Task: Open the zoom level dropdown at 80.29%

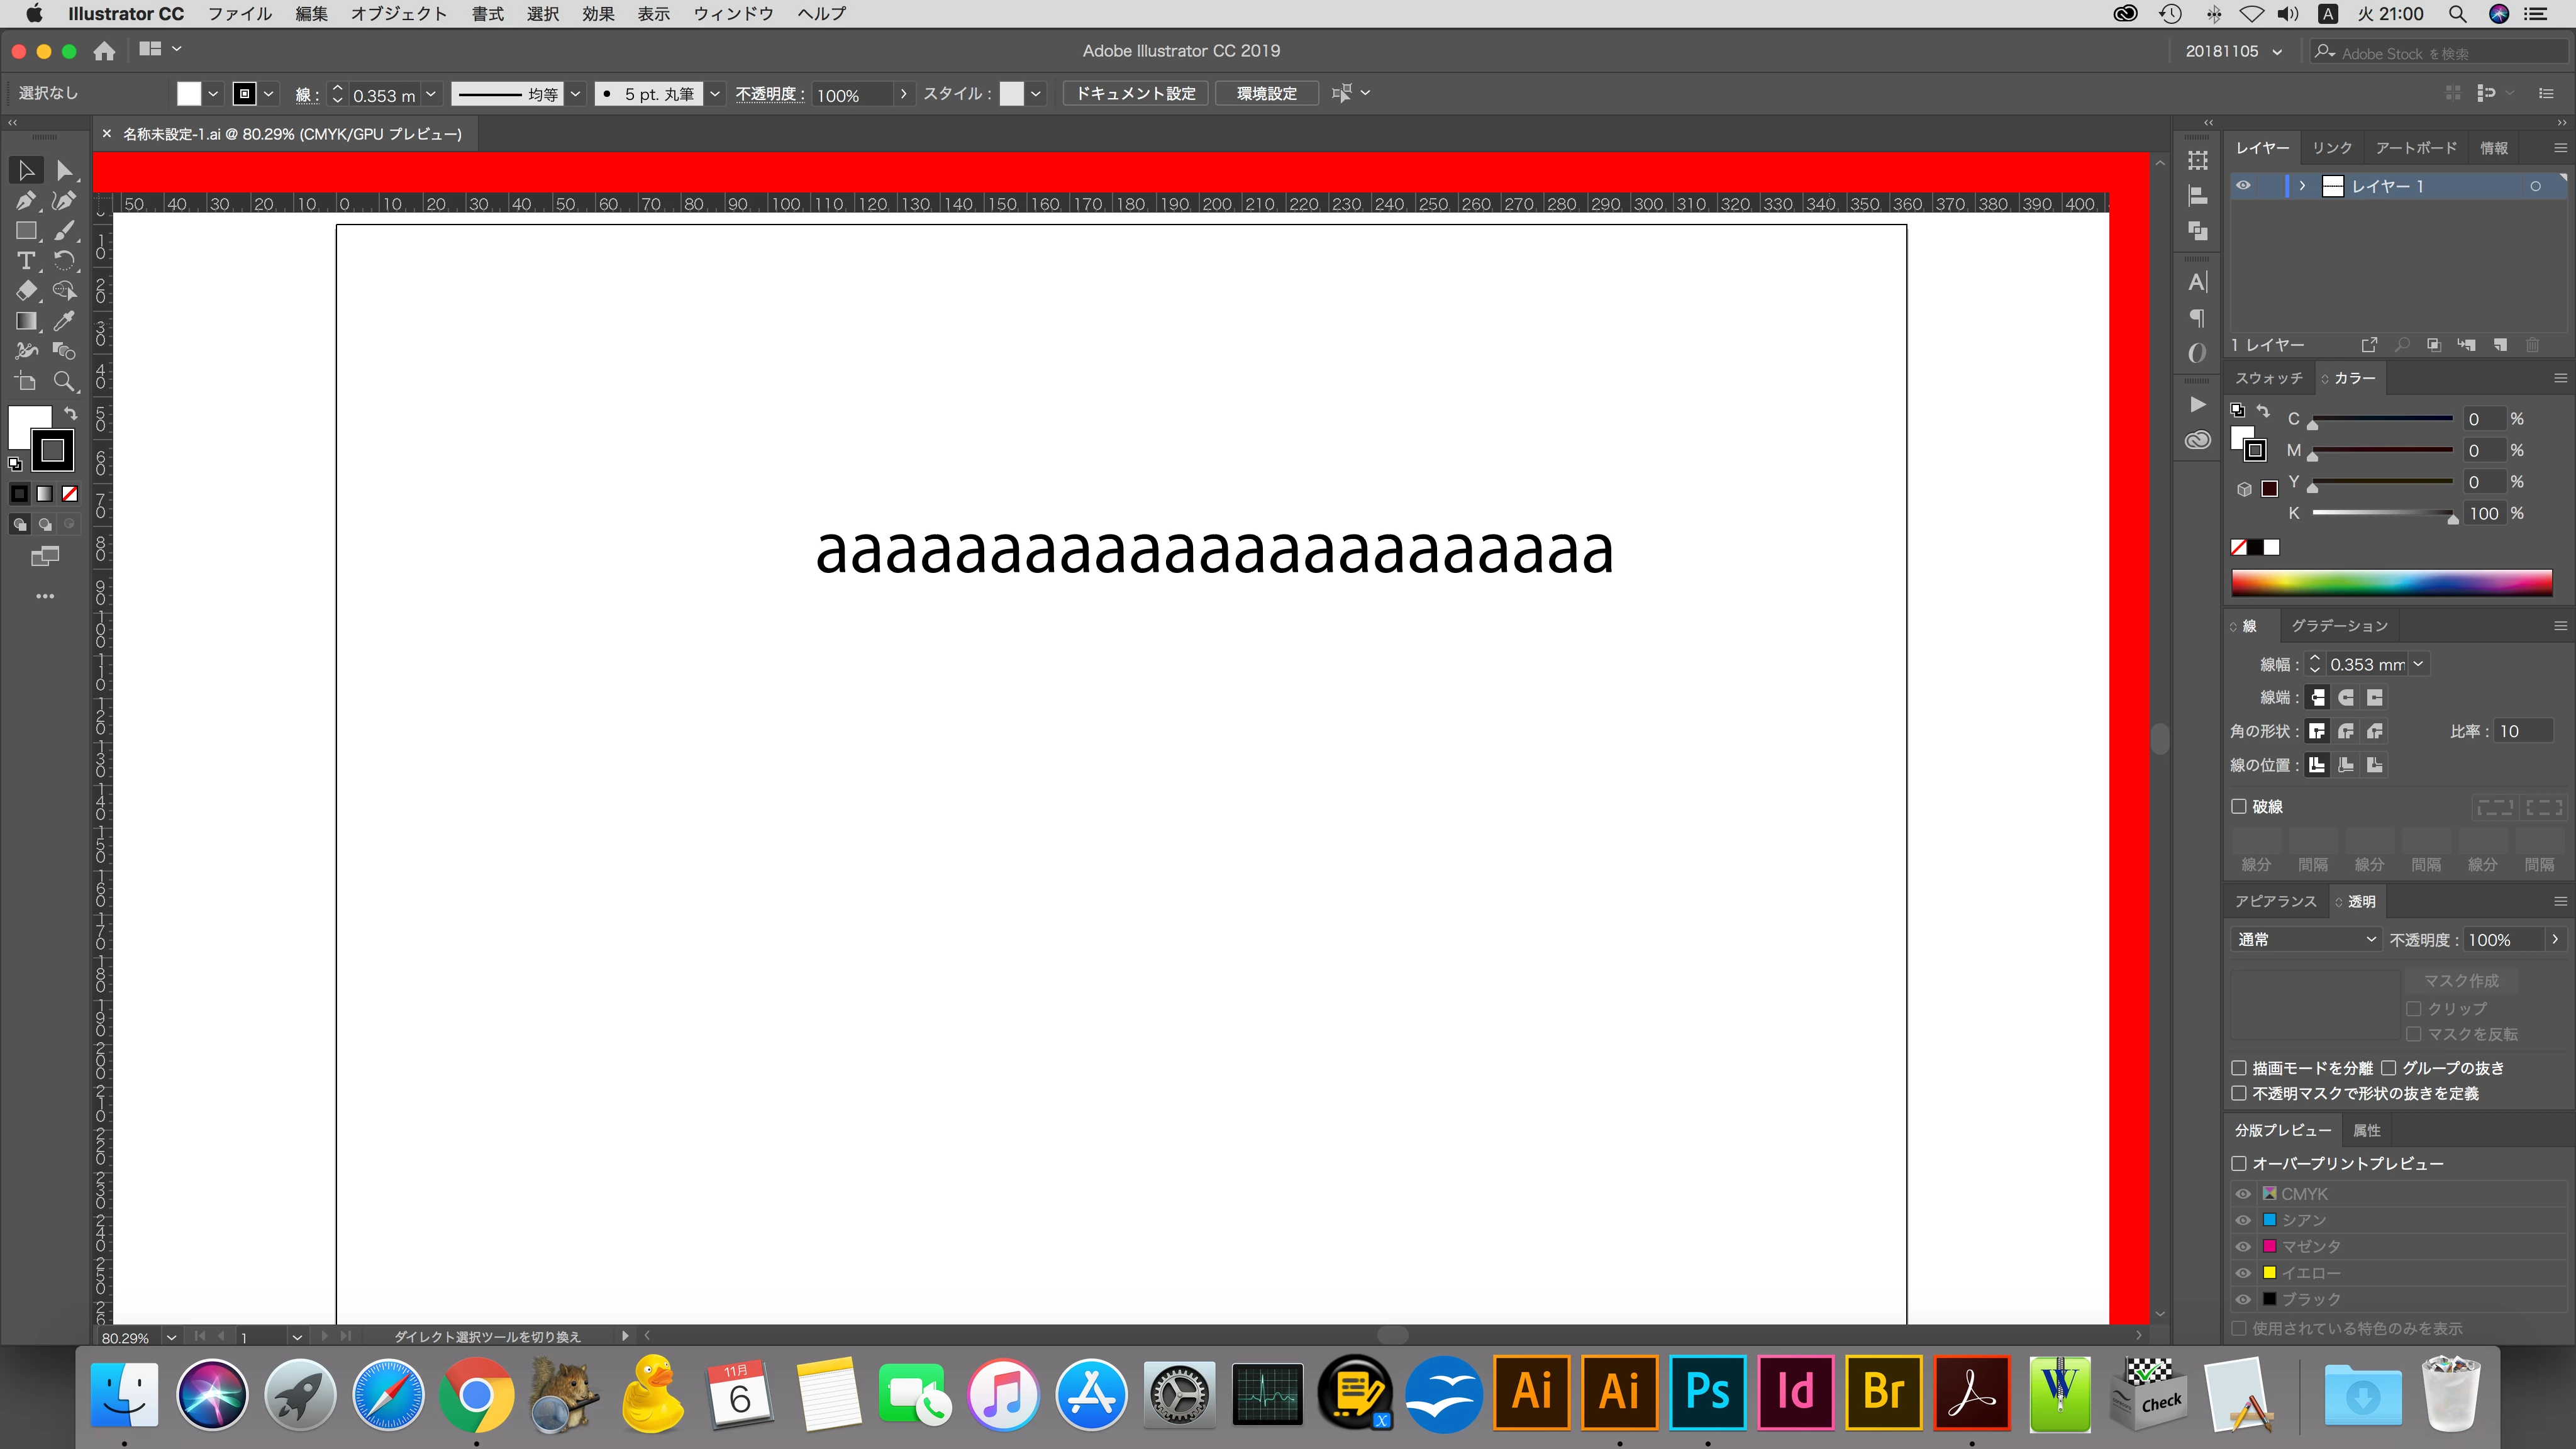Action: pos(171,1337)
